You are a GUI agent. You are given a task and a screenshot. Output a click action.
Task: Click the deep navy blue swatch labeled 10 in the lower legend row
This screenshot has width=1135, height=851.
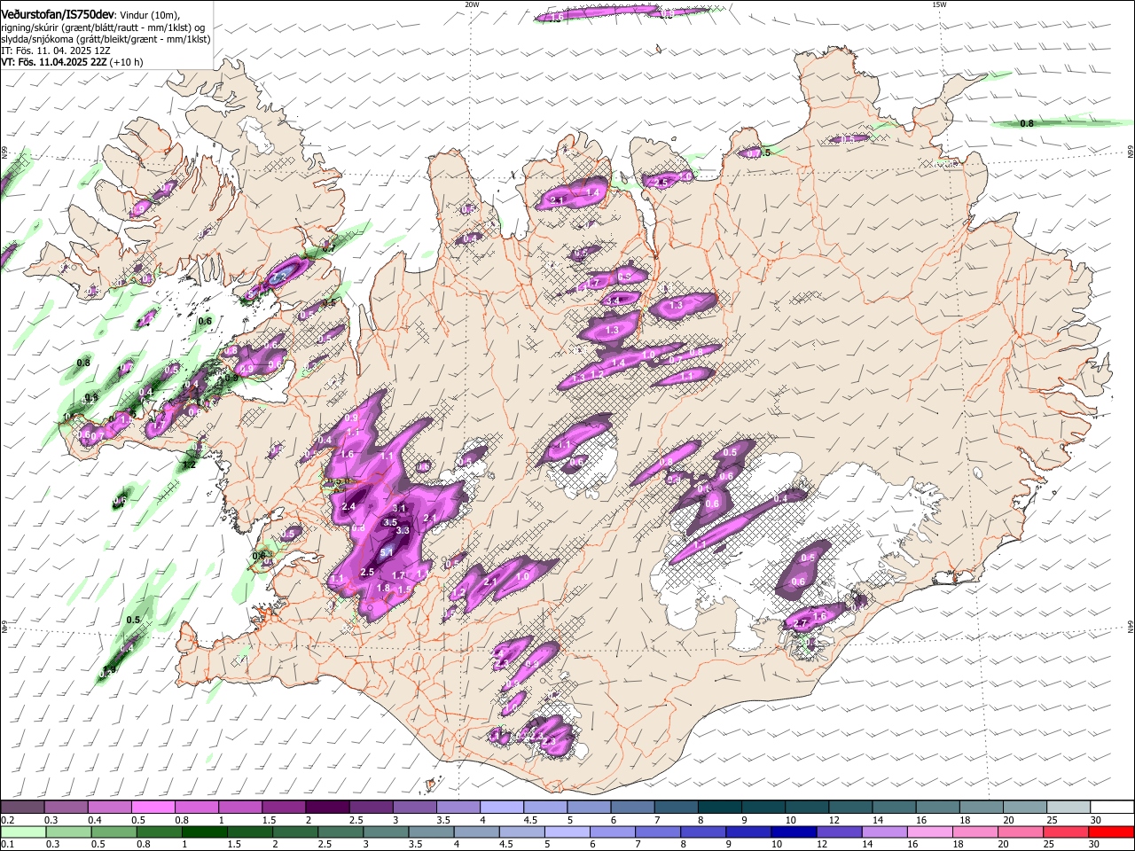(794, 832)
